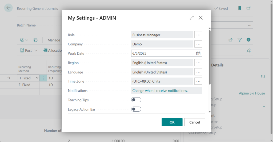Open the filter pane icon

point(240,40)
